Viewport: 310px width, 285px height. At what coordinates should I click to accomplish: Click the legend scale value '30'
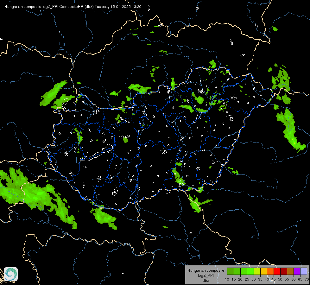coord(254,279)
